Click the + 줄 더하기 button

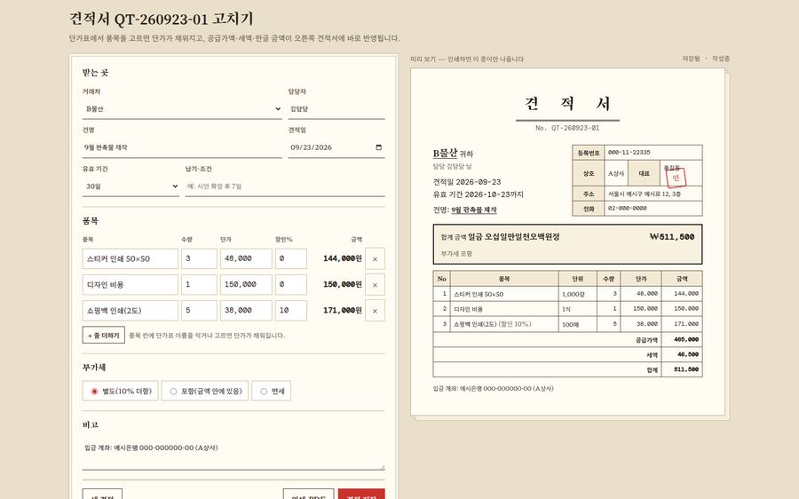[104, 336]
